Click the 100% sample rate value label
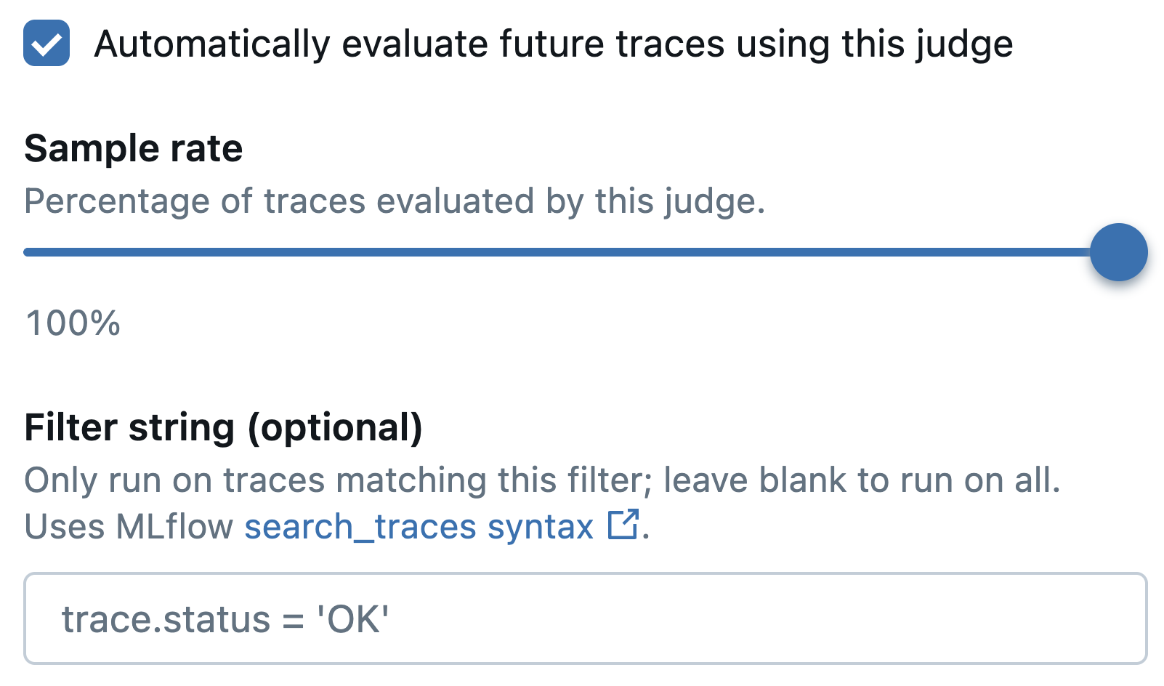Screen dimensions: 1164x686 pyautogui.click(x=71, y=323)
